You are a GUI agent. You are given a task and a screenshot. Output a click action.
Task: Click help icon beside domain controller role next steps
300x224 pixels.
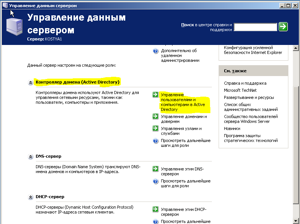(156, 141)
